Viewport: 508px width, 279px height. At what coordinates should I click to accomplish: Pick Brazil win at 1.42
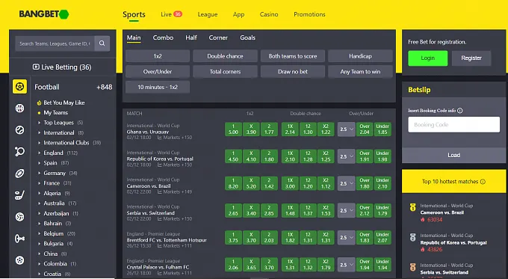click(x=269, y=183)
